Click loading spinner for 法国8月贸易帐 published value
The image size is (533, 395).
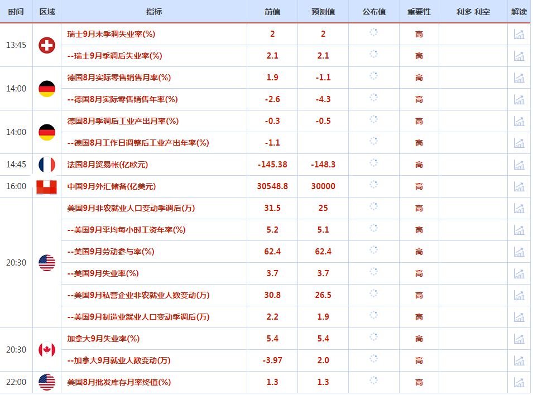(x=374, y=164)
